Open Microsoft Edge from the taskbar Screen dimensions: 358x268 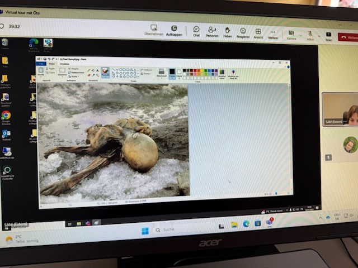coord(246,224)
